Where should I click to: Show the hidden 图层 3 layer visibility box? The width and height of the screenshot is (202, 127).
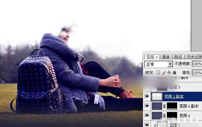pyautogui.click(x=147, y=87)
